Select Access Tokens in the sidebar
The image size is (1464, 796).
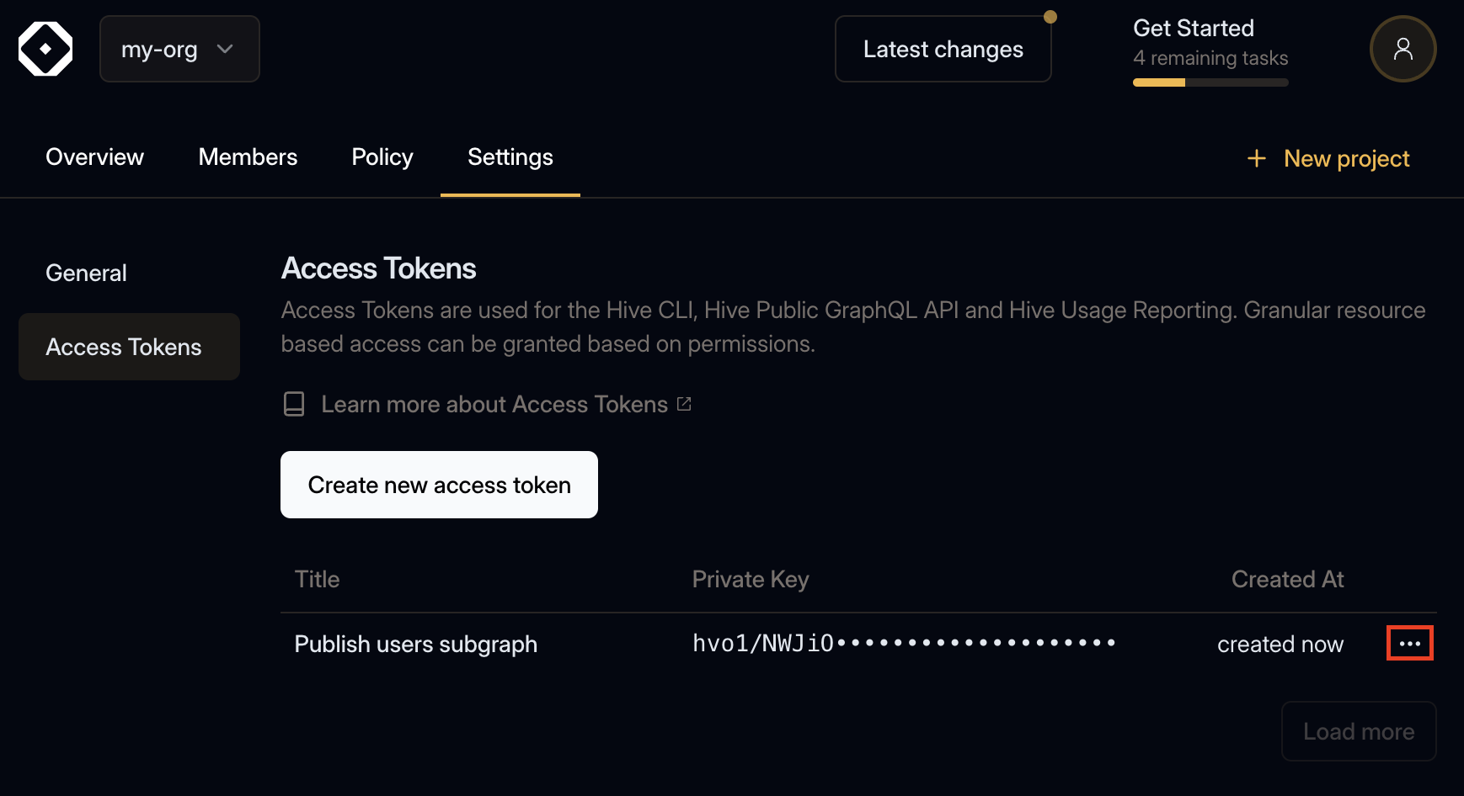[x=123, y=347]
